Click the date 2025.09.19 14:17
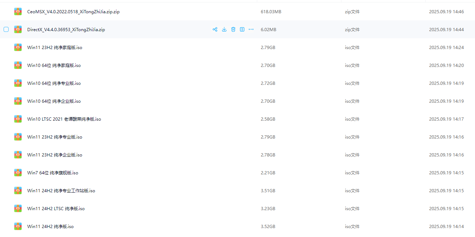 (x=446, y=119)
